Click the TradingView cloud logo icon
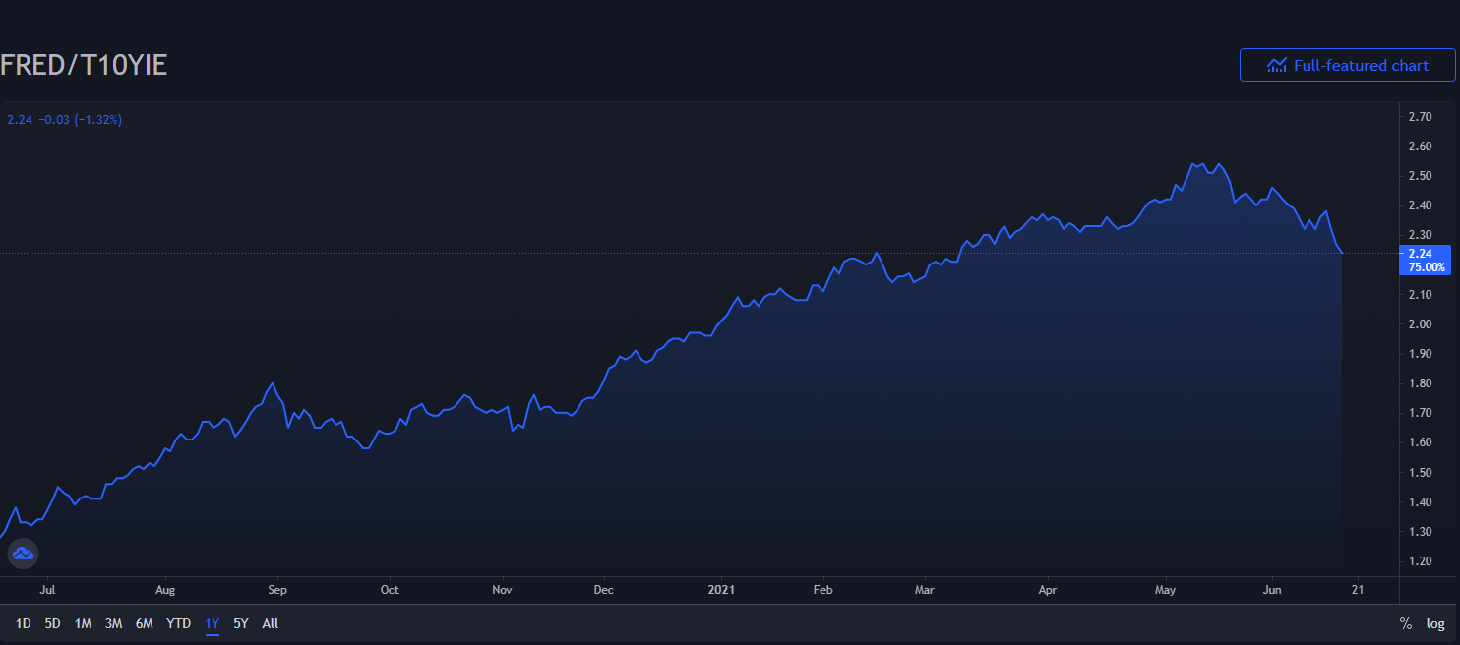This screenshot has width=1460, height=645. click(23, 554)
